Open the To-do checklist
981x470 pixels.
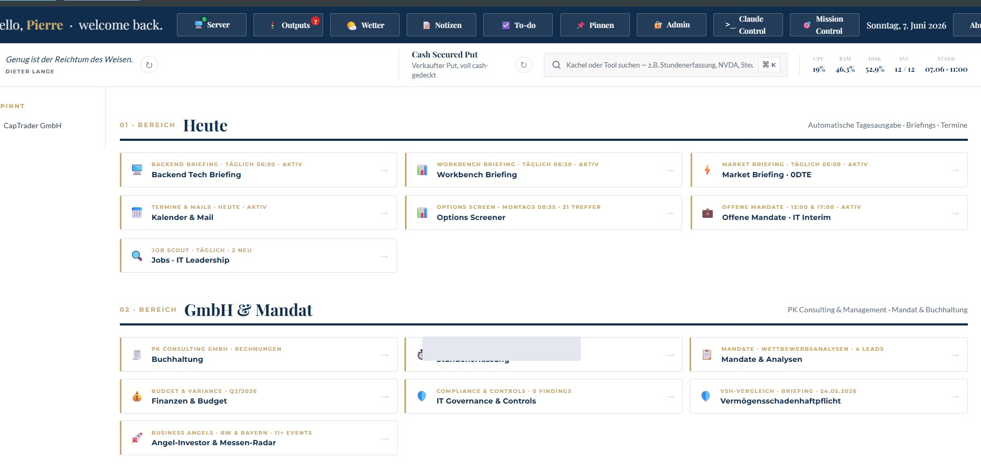pyautogui.click(x=518, y=25)
